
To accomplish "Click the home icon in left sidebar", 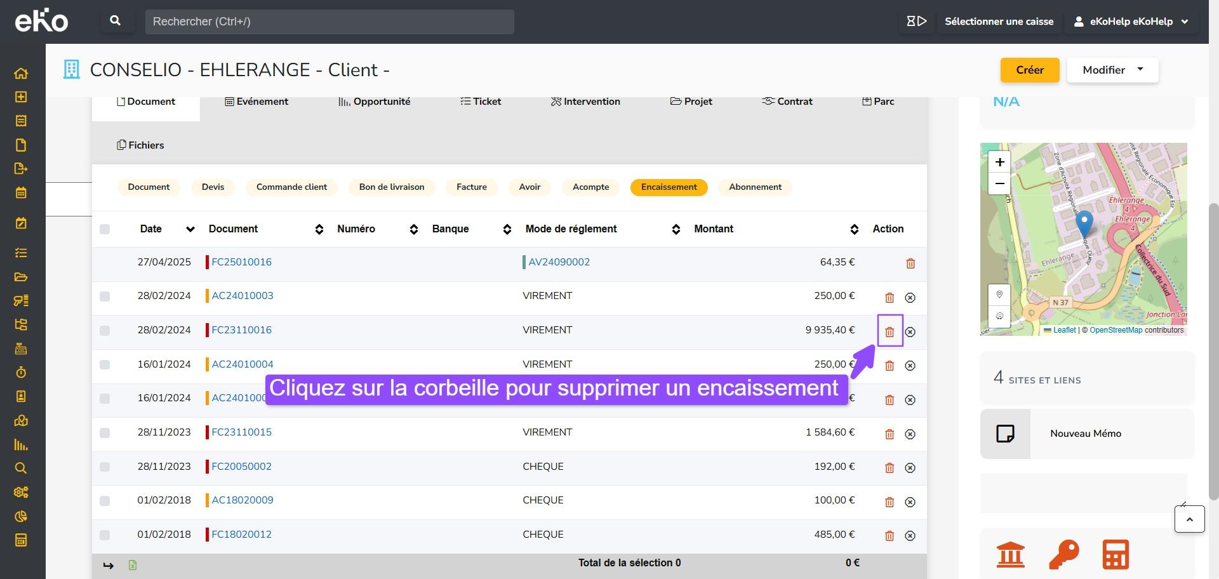I will pyautogui.click(x=21, y=73).
